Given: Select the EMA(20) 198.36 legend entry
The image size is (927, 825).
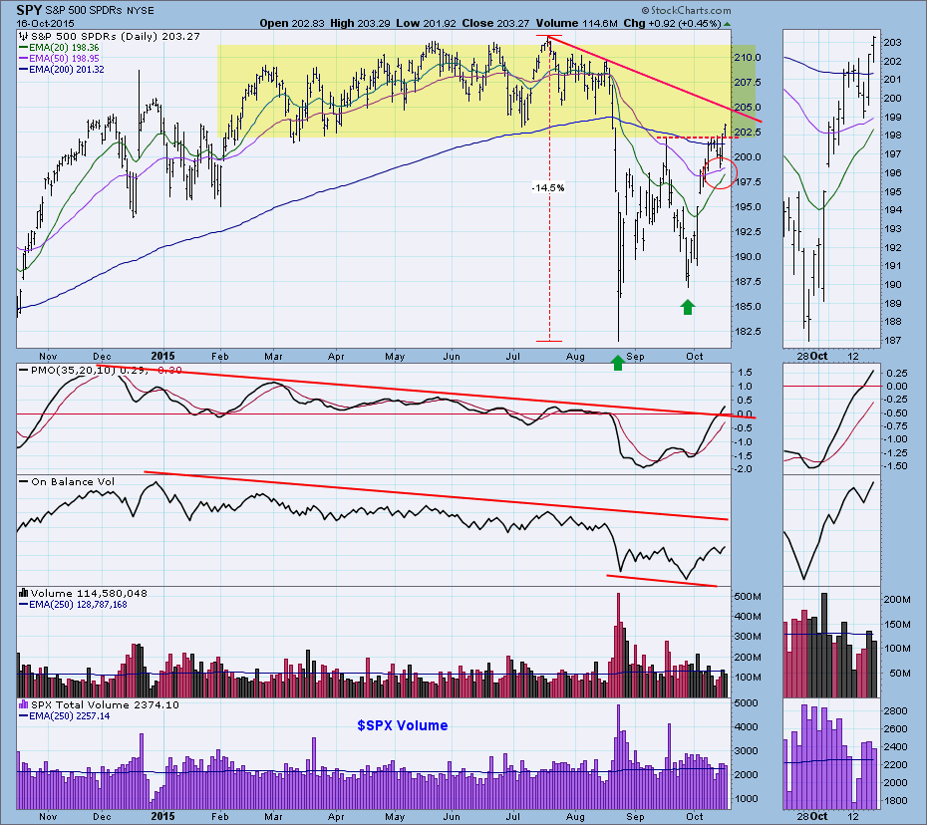Looking at the screenshot, I should 59,47.
